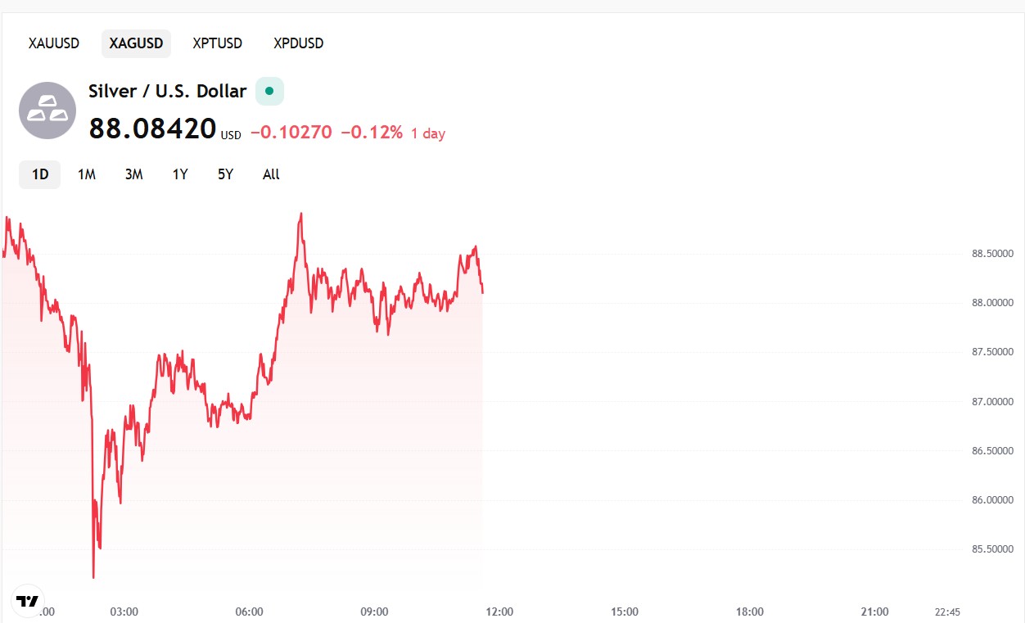
Task: Click the green market open status dot
Action: point(269,91)
